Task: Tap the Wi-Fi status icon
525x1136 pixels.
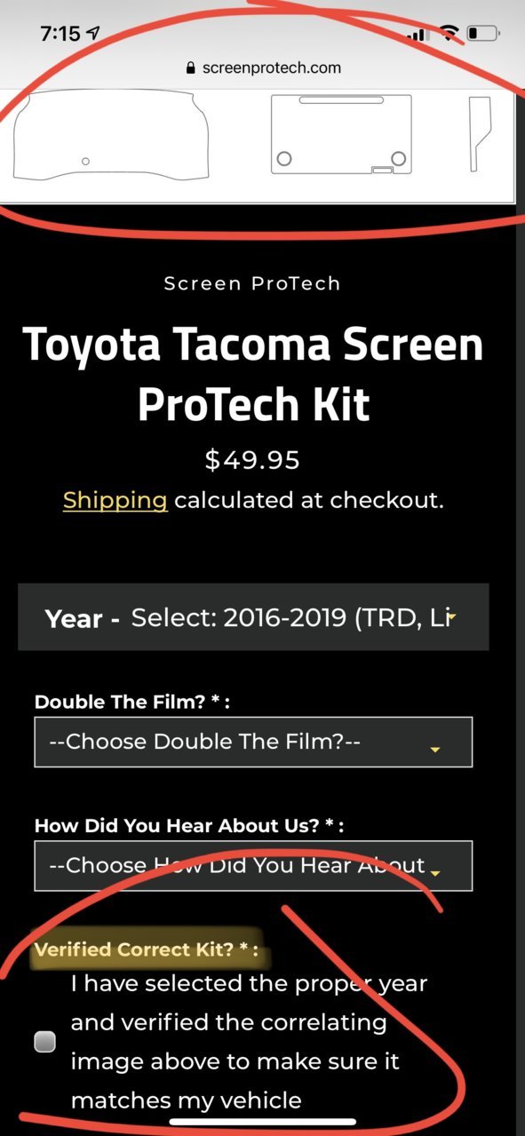Action: [x=449, y=34]
